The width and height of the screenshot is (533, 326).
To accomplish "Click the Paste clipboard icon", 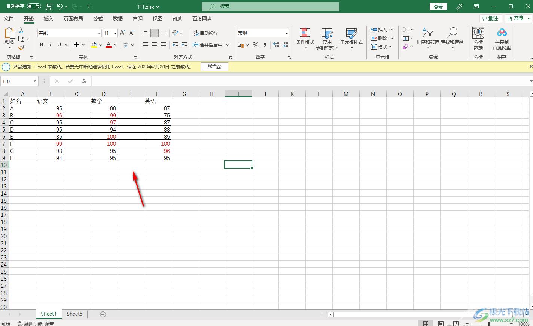I will pyautogui.click(x=9, y=34).
